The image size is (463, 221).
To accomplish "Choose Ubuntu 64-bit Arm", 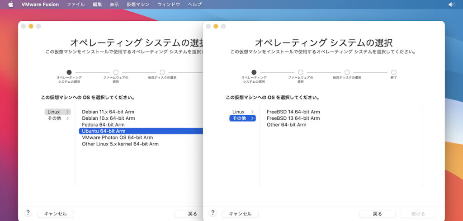I will click(x=141, y=131).
